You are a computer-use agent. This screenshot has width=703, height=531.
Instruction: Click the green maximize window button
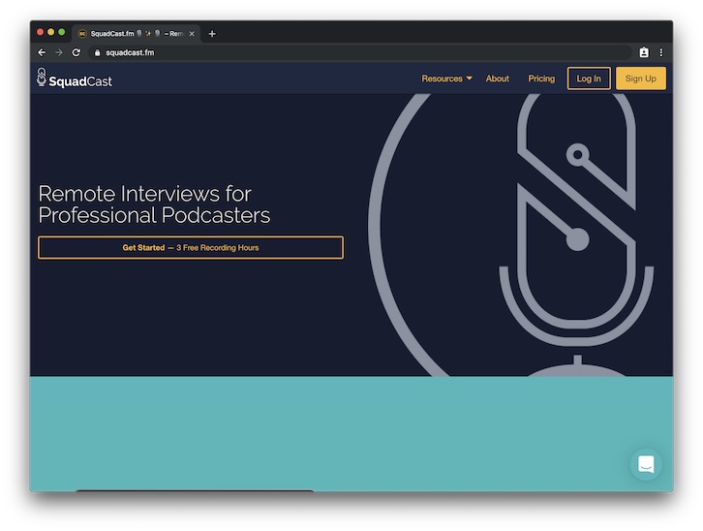[61, 32]
